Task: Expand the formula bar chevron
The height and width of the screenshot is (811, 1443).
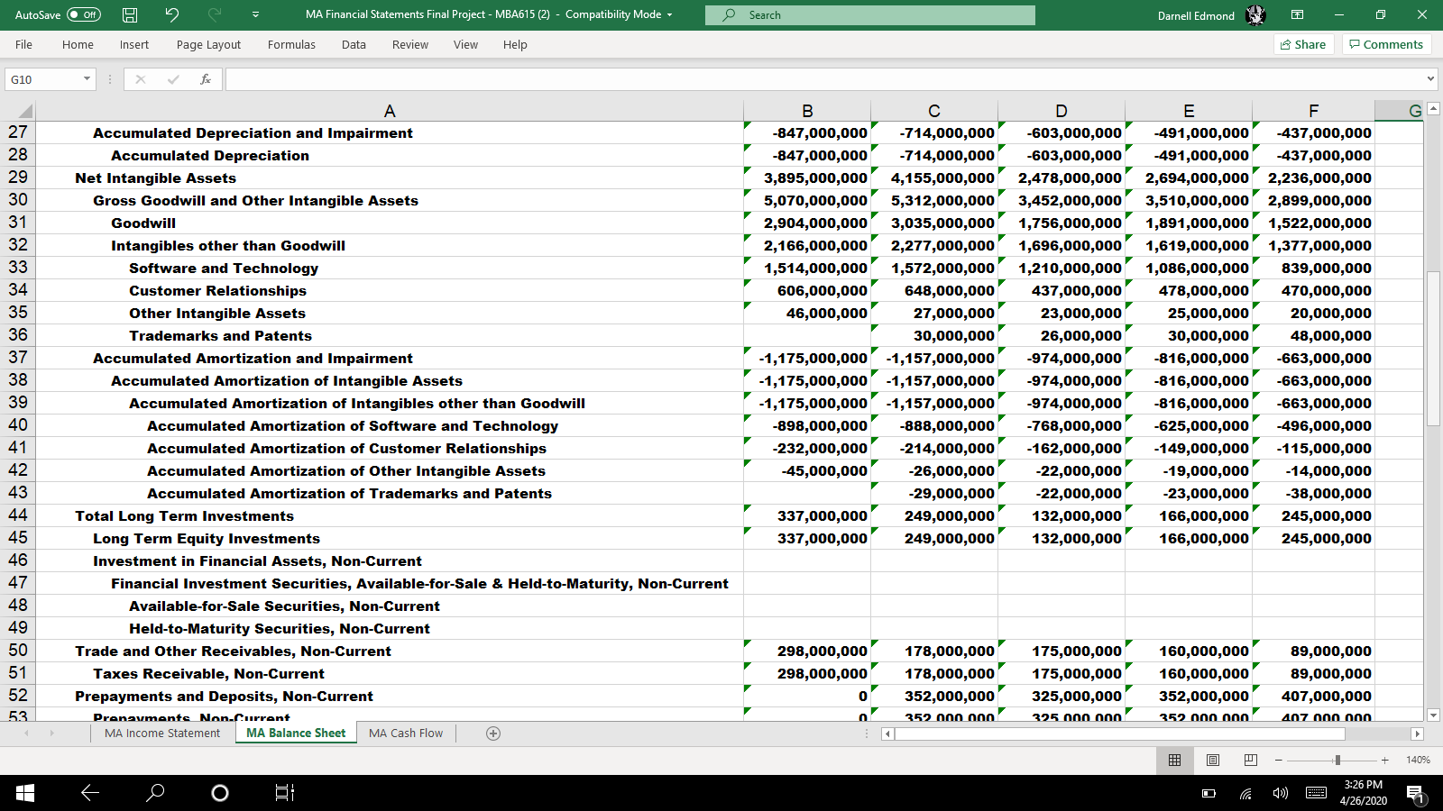Action: tap(1430, 79)
